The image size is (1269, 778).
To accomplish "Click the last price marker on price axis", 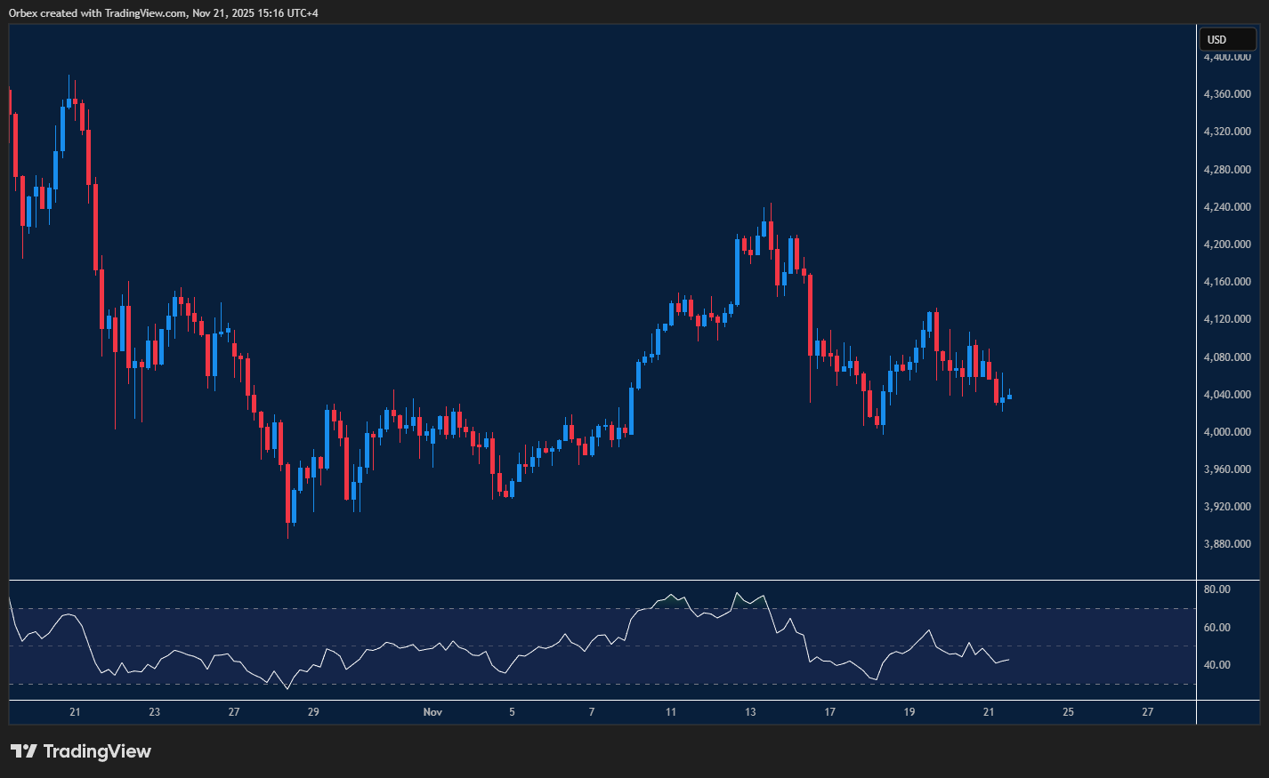I will coord(1228,398).
